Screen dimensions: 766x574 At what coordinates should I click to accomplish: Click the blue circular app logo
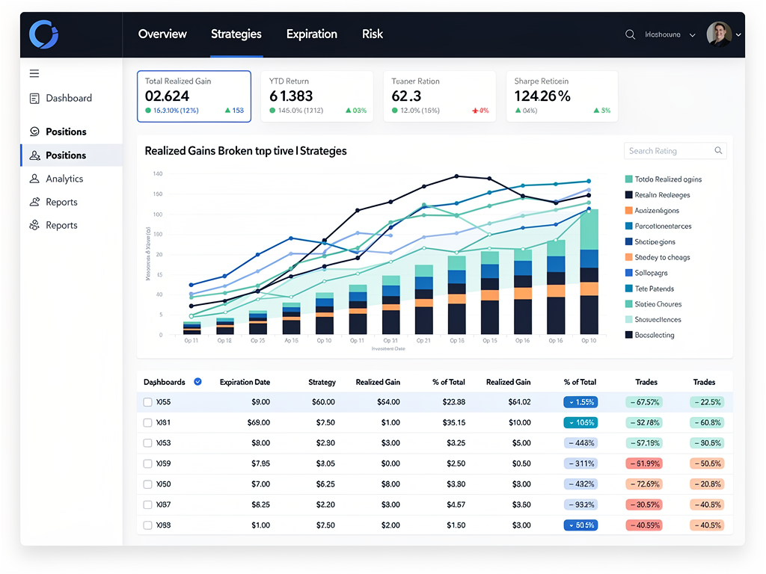[43, 34]
